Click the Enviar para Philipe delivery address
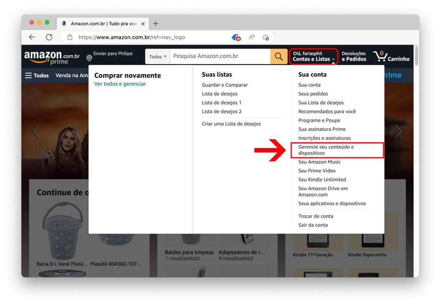This screenshot has height=306, width=441. point(113,53)
